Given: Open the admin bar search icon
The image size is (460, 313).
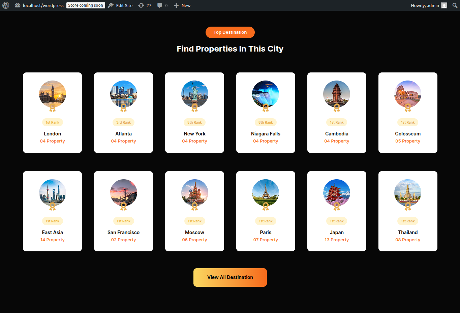Looking at the screenshot, I should (x=455, y=5).
